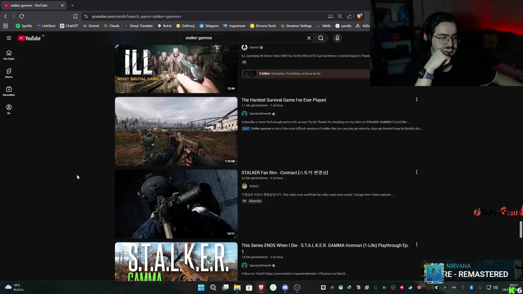Open File Explorer from the taskbar
The width and height of the screenshot is (523, 294).
click(237, 287)
